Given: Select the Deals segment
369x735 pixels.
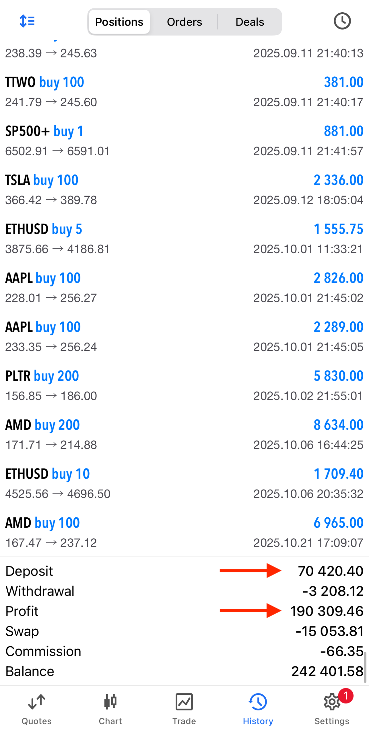Looking at the screenshot, I should point(250,22).
